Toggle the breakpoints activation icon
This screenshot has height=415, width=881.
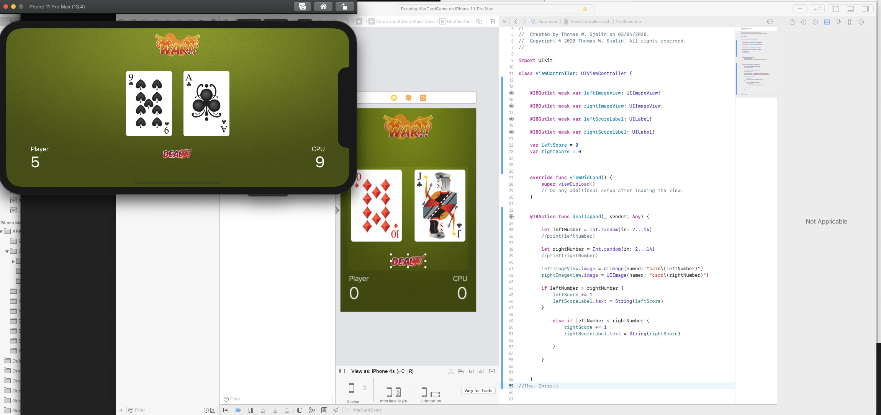tap(238, 410)
